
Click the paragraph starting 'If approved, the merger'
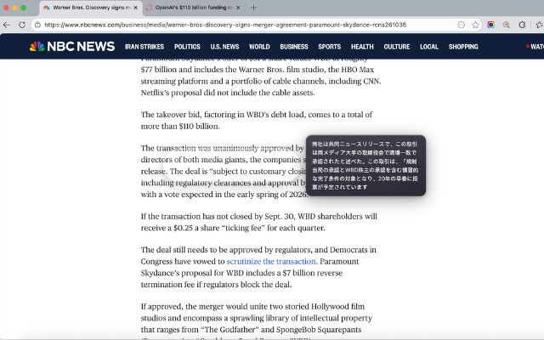click(x=257, y=321)
